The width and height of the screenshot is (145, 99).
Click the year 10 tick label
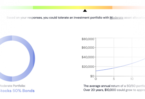point(132,79)
